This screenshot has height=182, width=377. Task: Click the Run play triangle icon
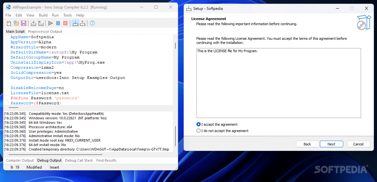[x=50, y=23]
